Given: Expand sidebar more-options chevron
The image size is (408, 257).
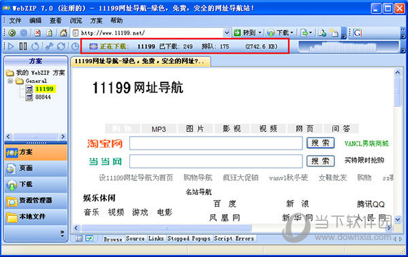Looking at the screenshot, I should [62, 233].
